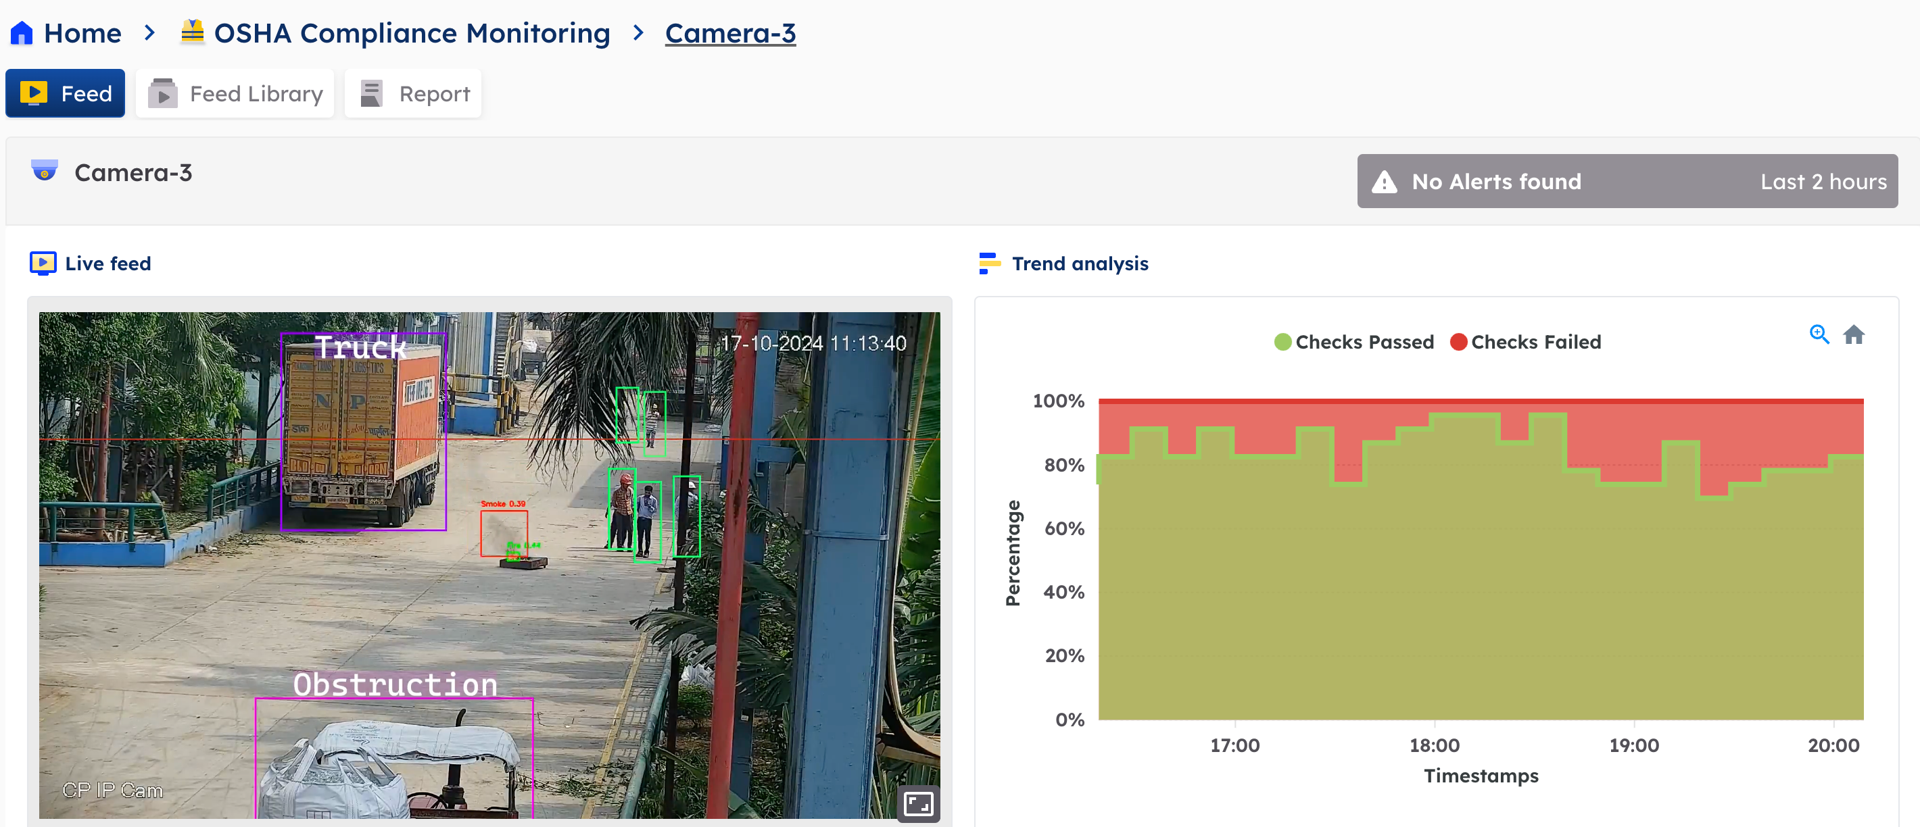
Task: Switch to the Feed Library tab
Action: (235, 94)
